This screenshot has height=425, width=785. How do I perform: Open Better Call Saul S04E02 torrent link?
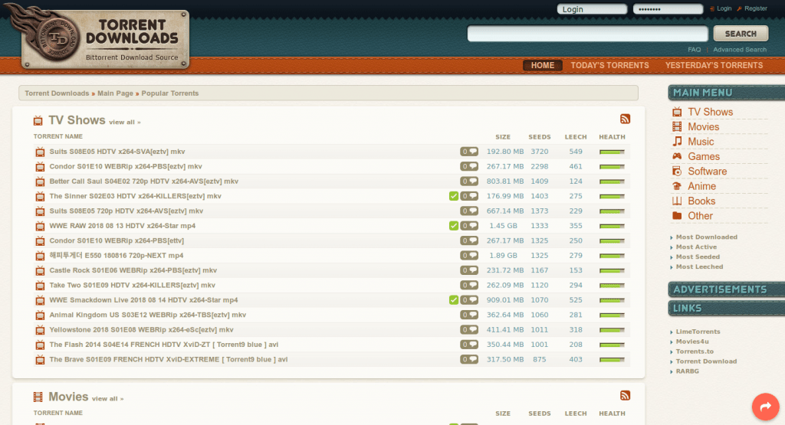[143, 181]
